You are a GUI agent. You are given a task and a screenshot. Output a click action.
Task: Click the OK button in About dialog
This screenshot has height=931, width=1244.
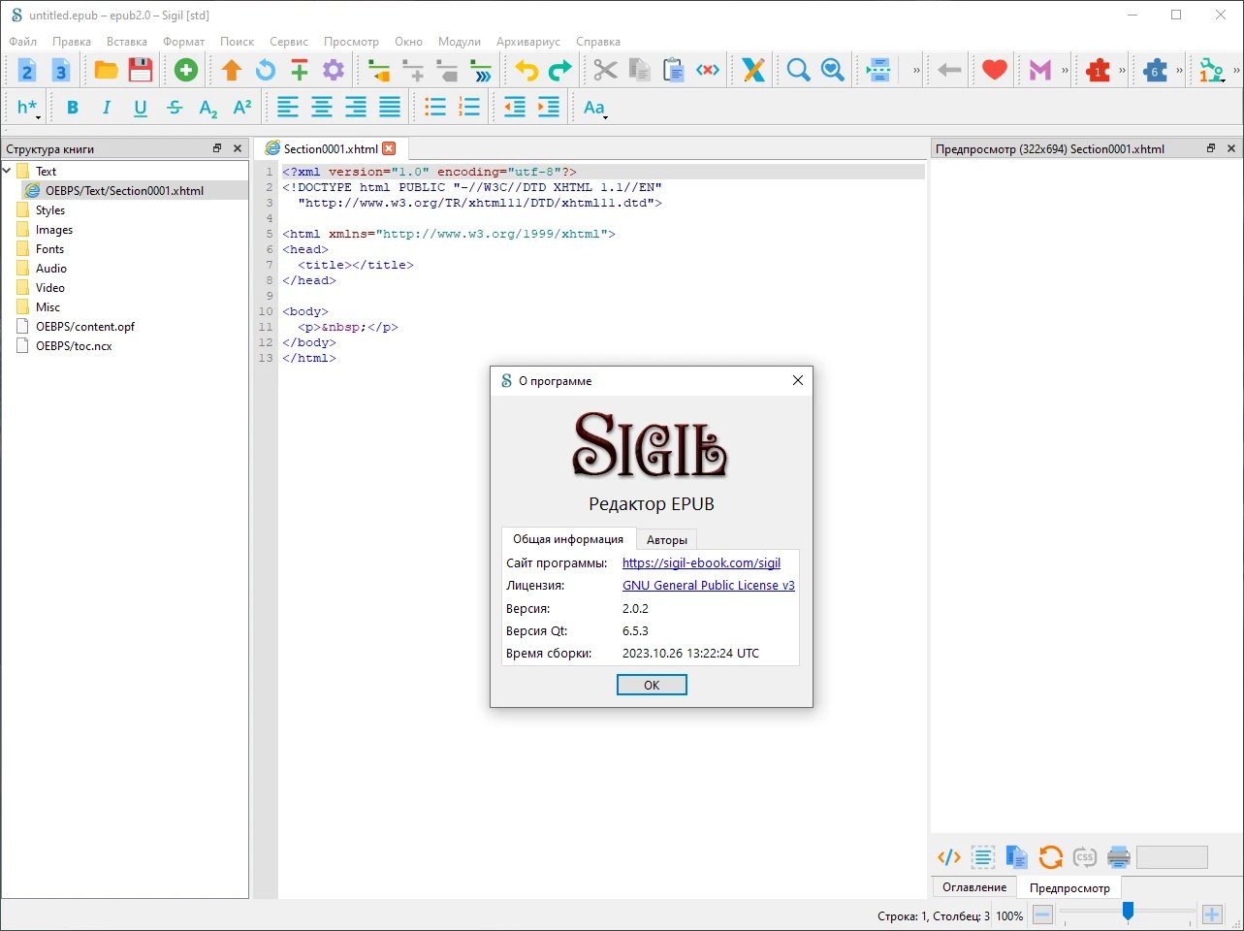(652, 685)
